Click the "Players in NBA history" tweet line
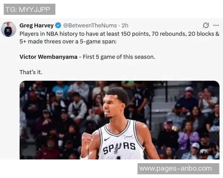The height and width of the screenshot is (178, 223). pyautogui.click(x=119, y=34)
